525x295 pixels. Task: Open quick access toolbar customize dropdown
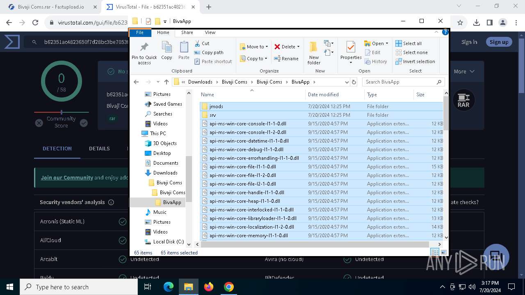(165, 21)
